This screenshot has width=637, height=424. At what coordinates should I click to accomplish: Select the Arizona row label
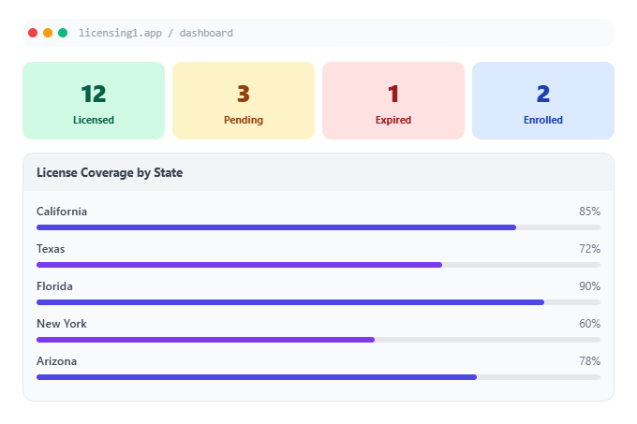[x=57, y=361]
